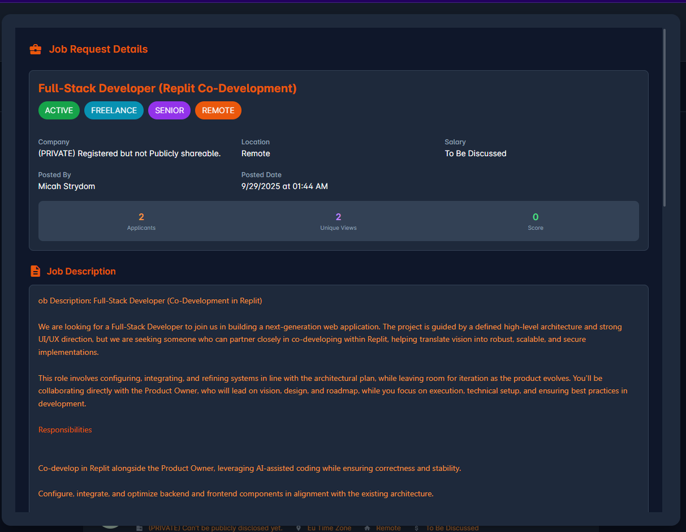Click the Score counter showing 0
The width and height of the screenshot is (686, 532).
(535, 221)
